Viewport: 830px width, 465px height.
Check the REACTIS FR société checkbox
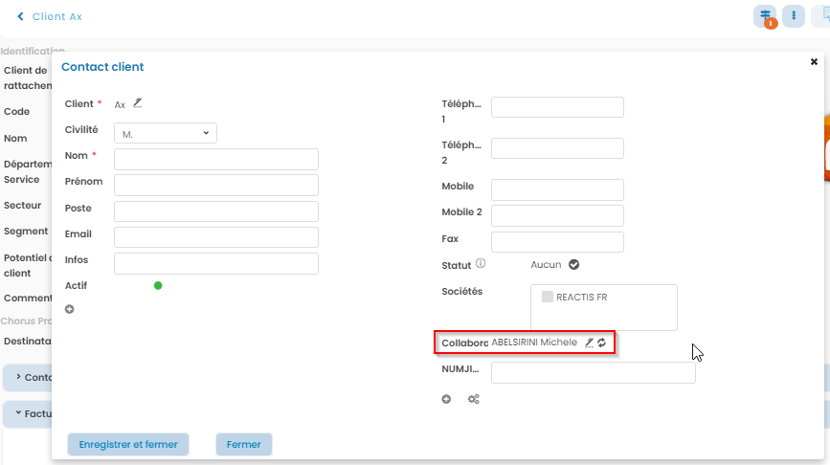click(548, 297)
